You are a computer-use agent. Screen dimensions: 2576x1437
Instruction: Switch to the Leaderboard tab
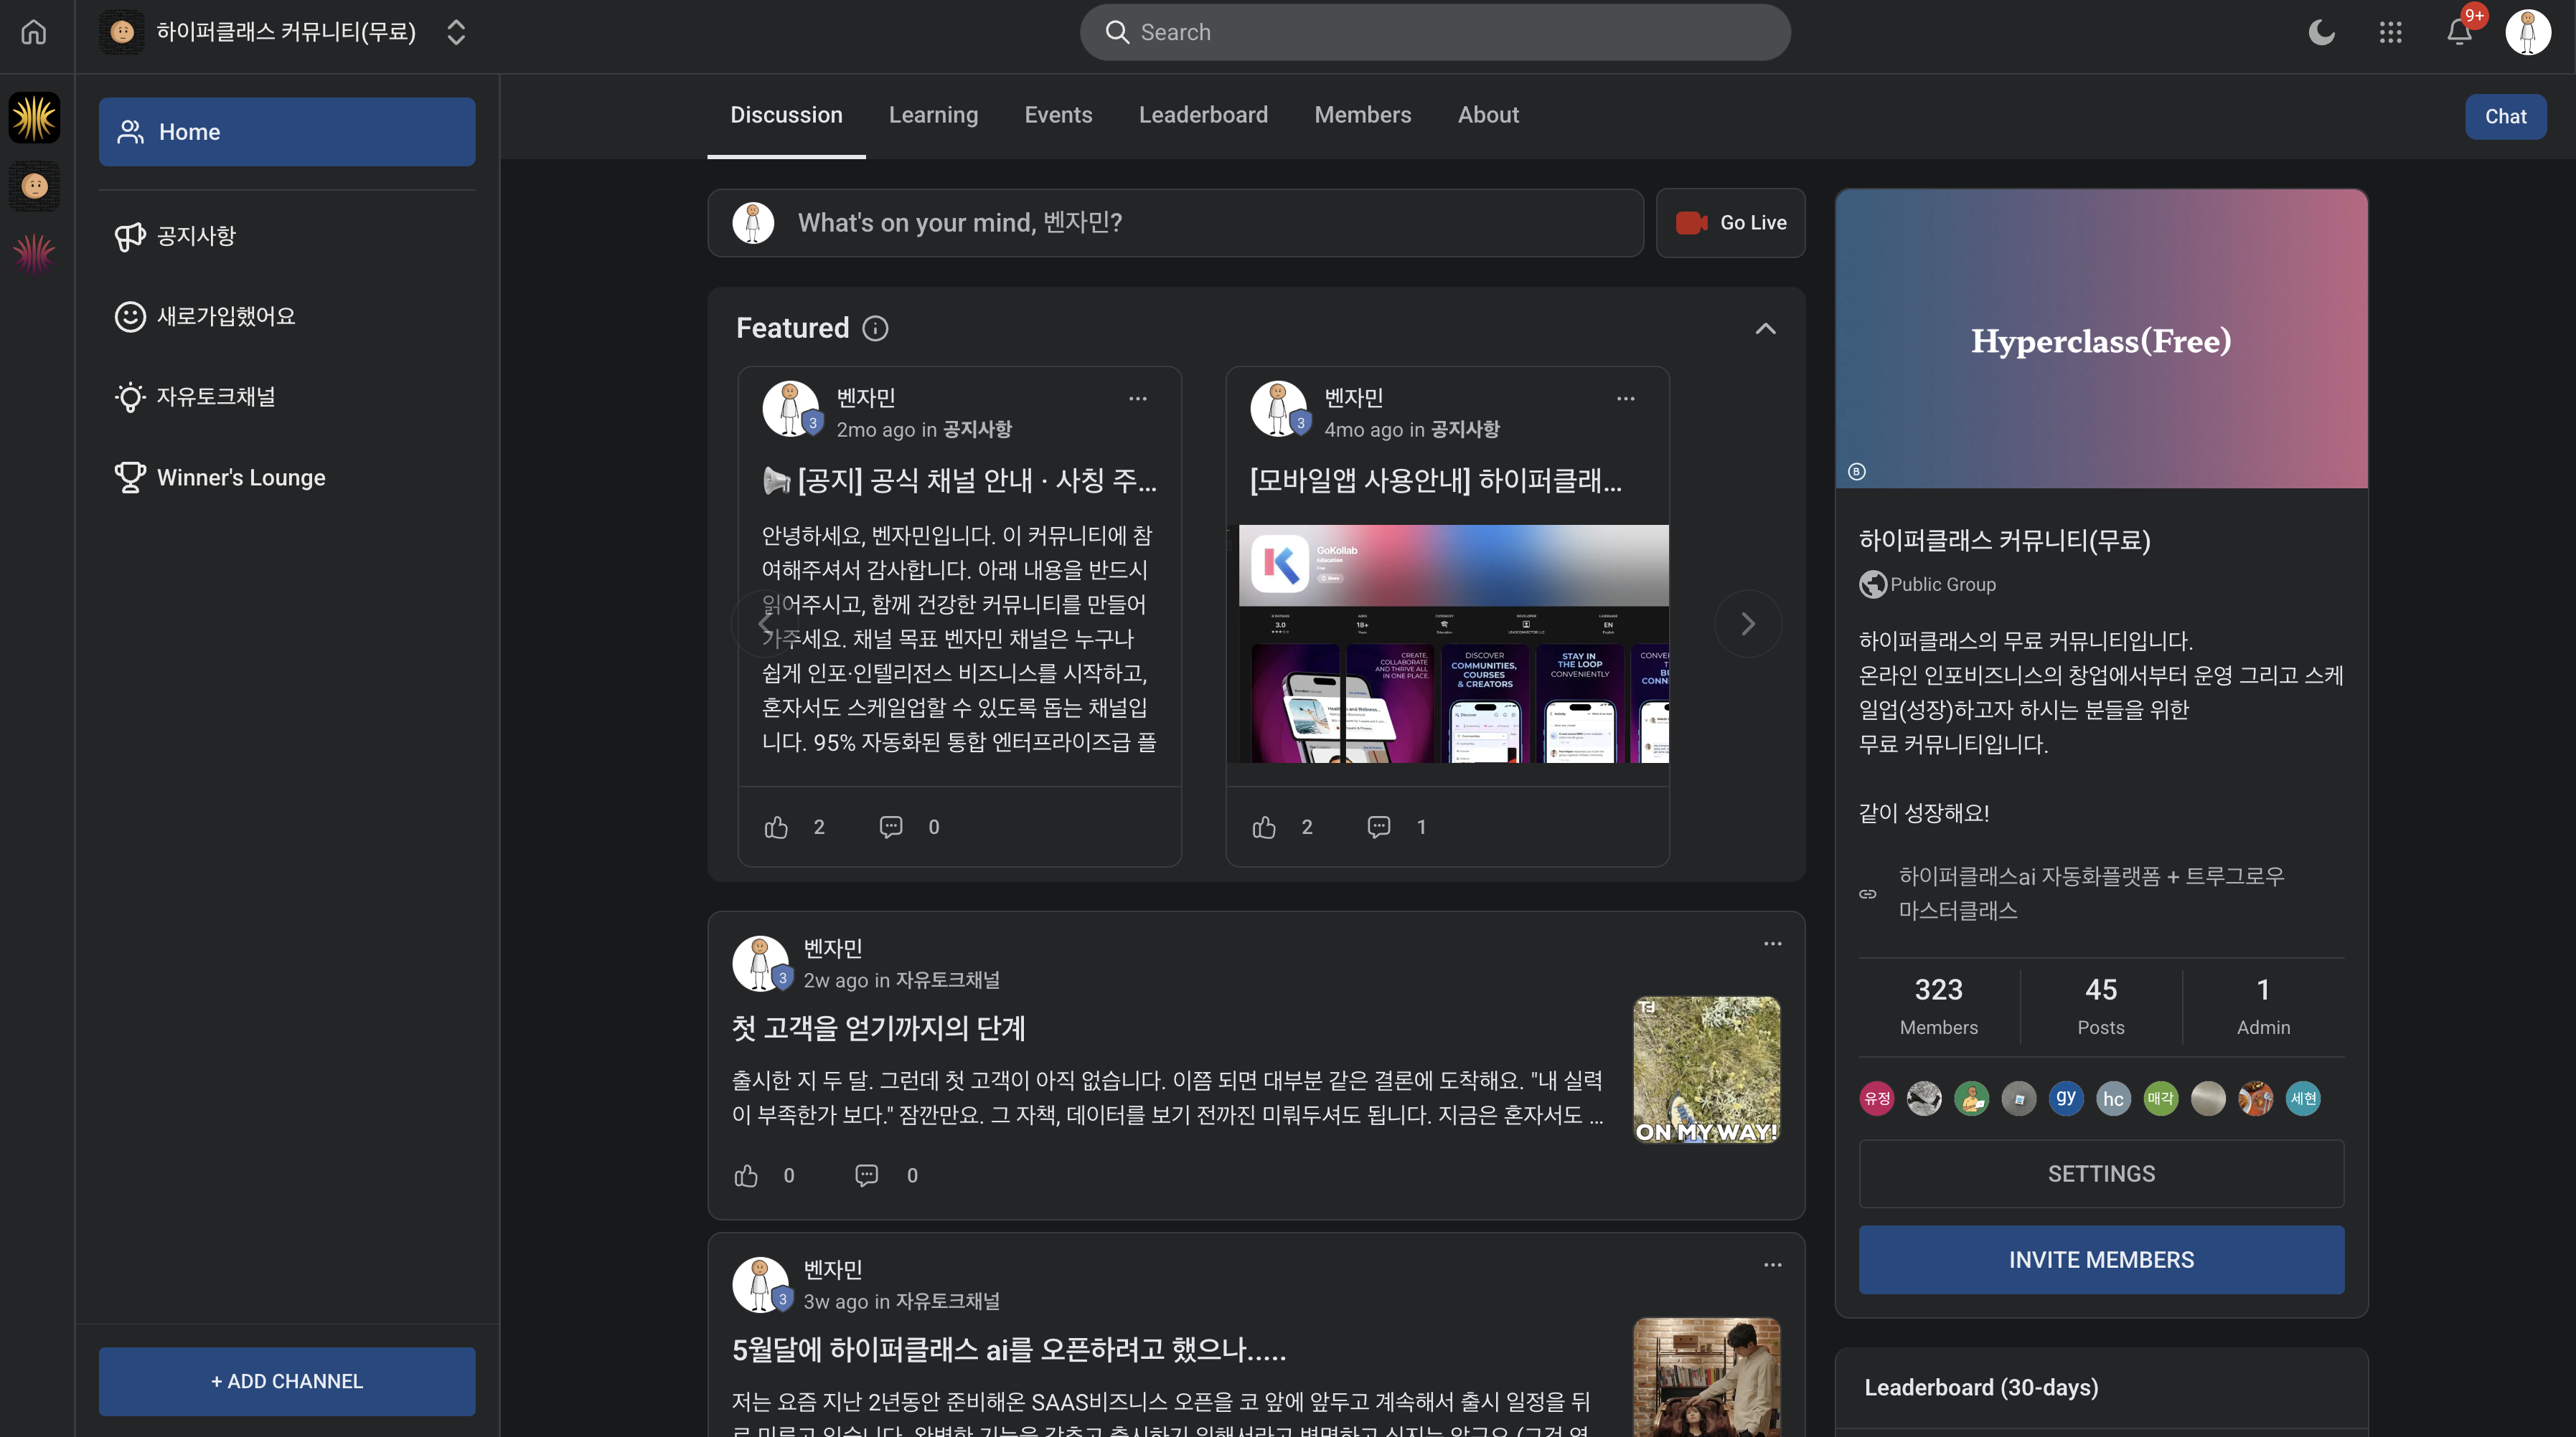click(1203, 115)
